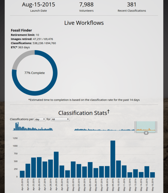The width and height of the screenshot is (168, 193).
Task: Click the Fossil Finder workflow title
Action: [x=21, y=30]
